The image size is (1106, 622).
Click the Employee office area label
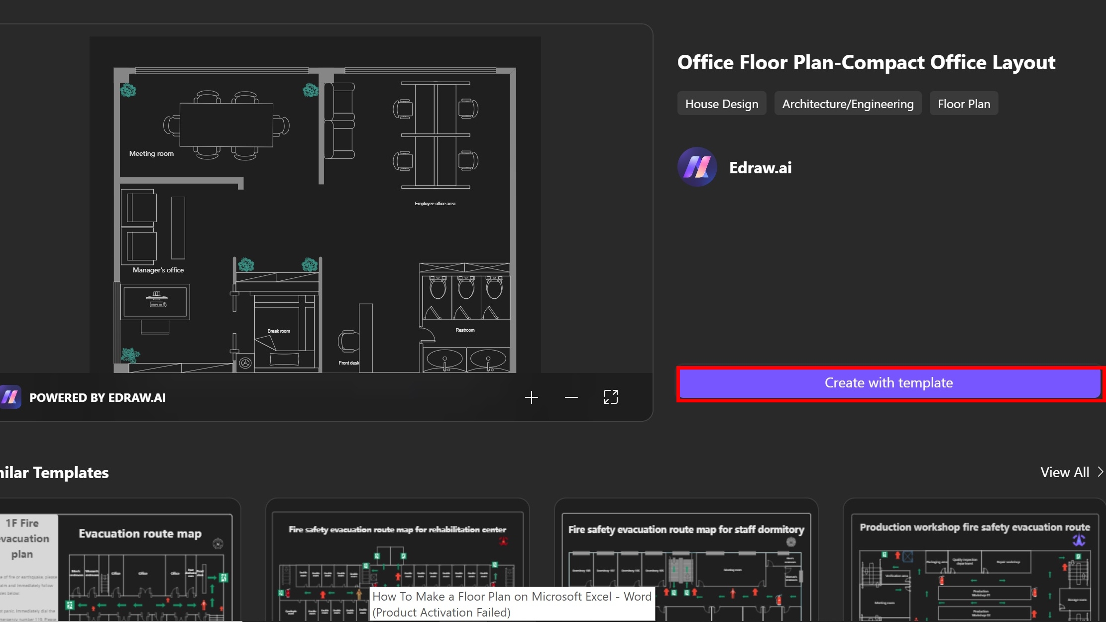(x=435, y=204)
